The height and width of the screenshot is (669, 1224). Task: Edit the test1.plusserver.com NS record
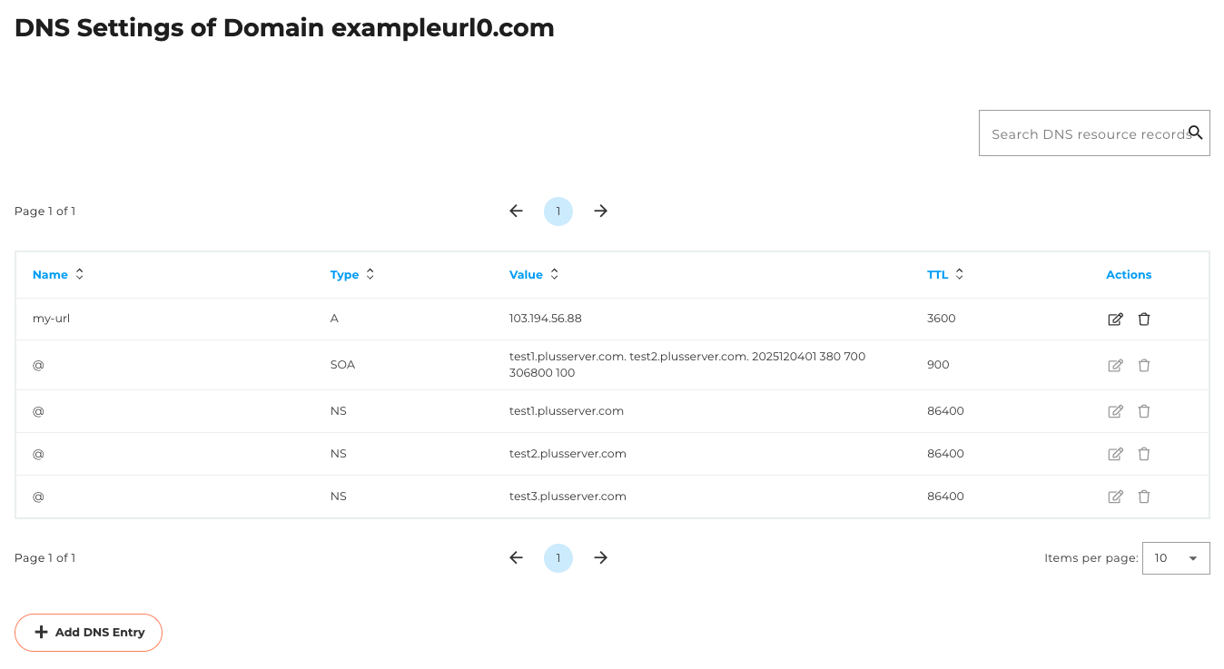point(1115,410)
